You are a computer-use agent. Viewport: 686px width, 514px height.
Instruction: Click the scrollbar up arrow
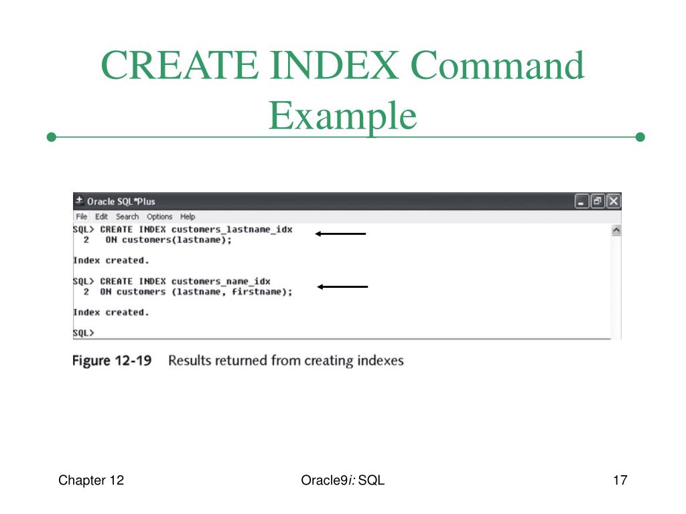616,230
